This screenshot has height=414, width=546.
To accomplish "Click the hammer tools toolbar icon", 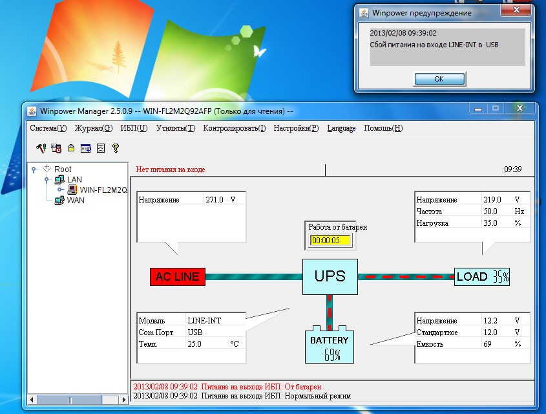I will 41,148.
